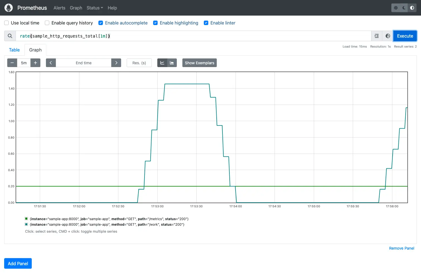Select the /work series legend color swatch
421x273 pixels.
(x=26, y=224)
